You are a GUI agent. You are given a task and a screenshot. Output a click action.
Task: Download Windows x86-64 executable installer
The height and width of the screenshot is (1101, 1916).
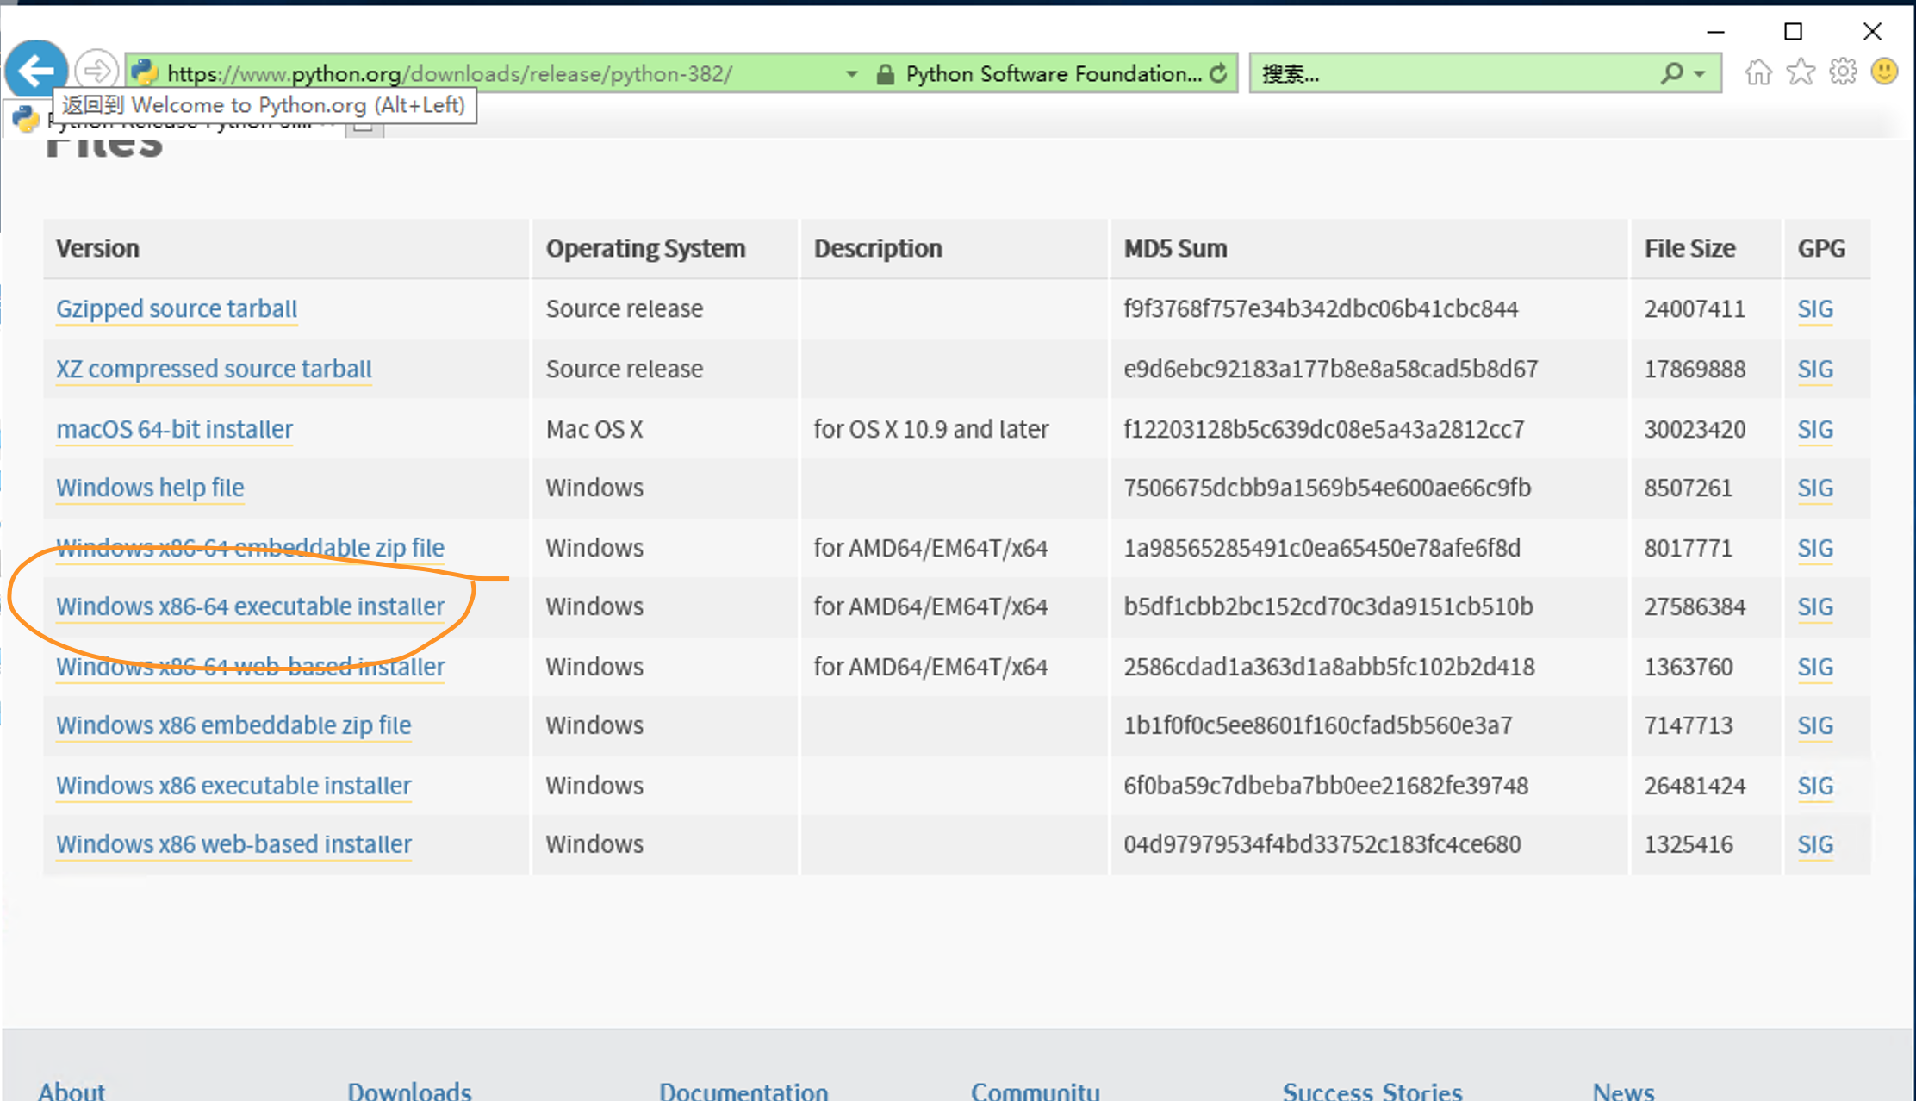point(250,606)
